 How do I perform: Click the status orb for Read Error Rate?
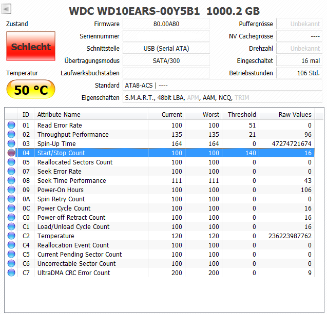(x=11, y=125)
